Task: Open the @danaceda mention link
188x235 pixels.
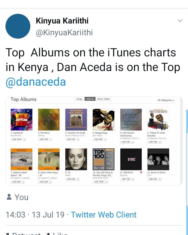Action: (36, 82)
